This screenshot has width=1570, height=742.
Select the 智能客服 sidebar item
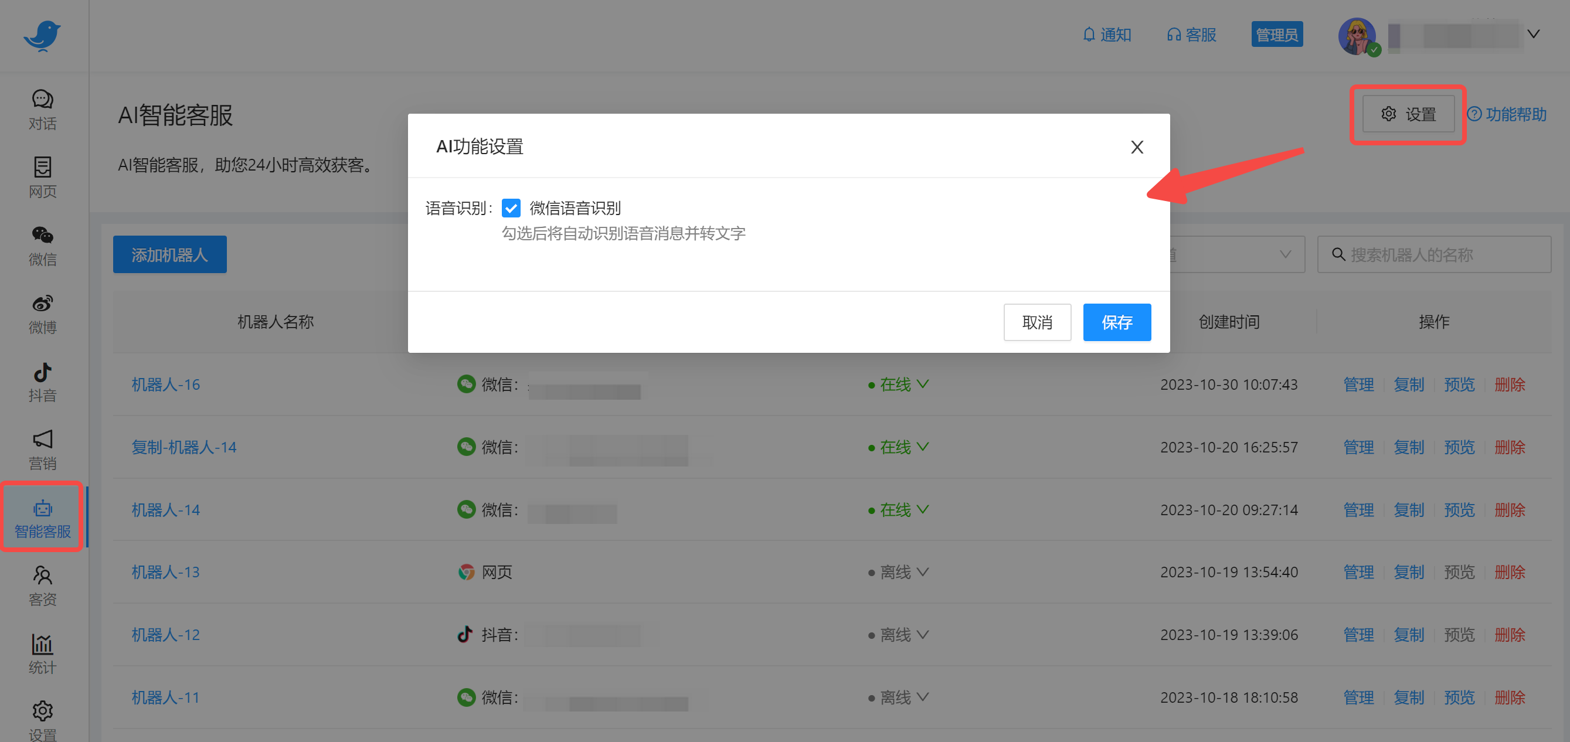[42, 517]
